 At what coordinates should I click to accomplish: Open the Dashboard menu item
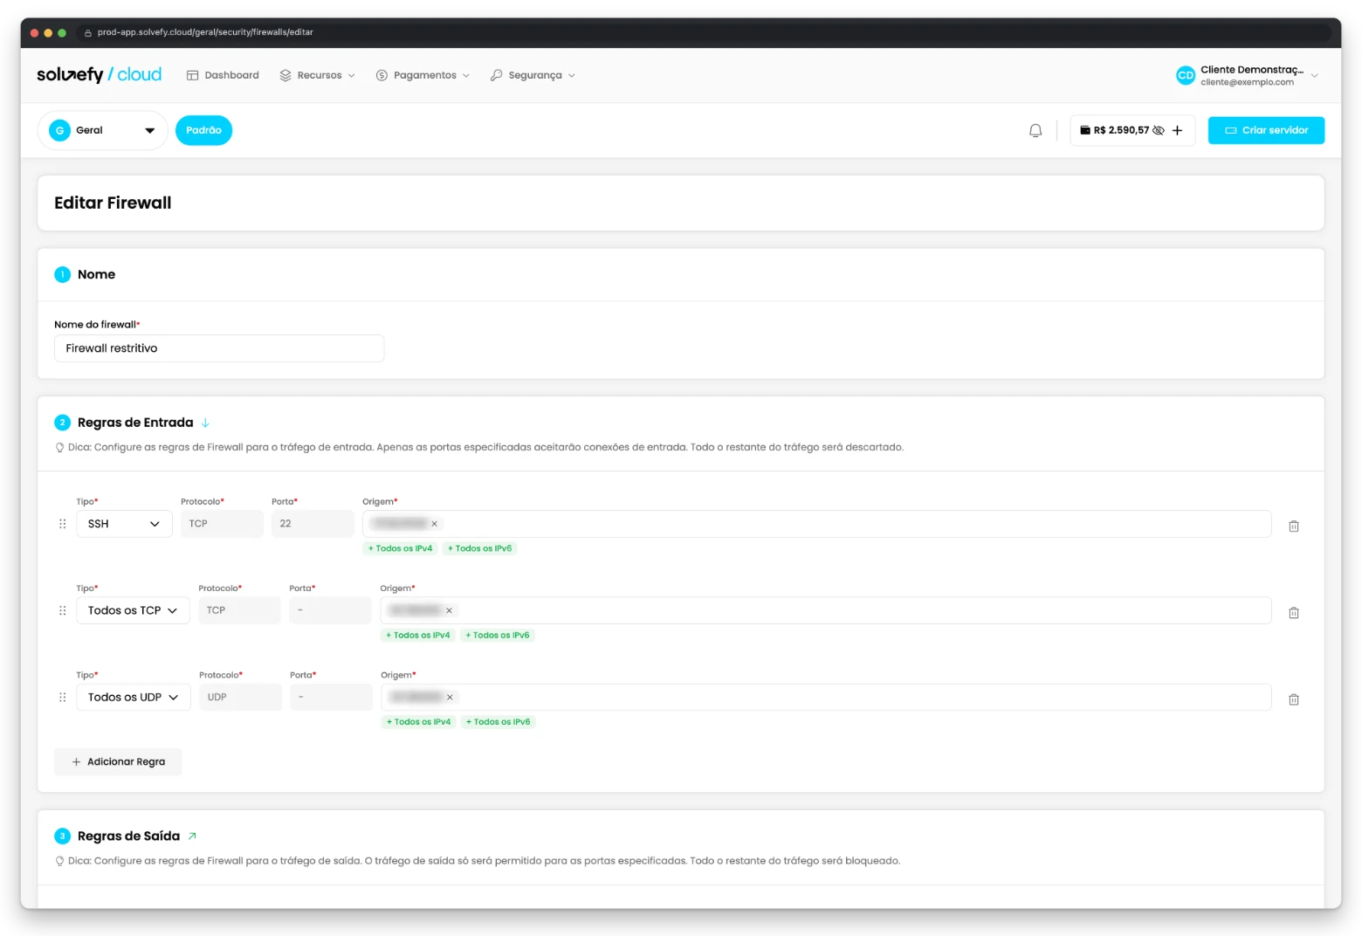point(223,75)
